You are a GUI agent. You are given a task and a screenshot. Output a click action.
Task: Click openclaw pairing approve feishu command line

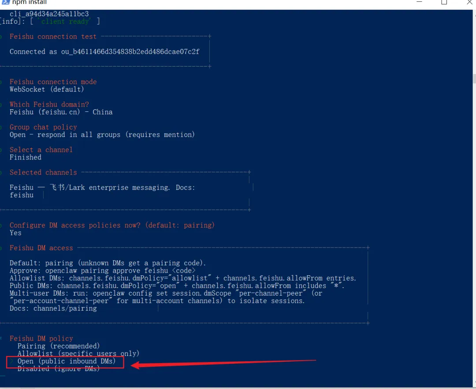pos(103,270)
